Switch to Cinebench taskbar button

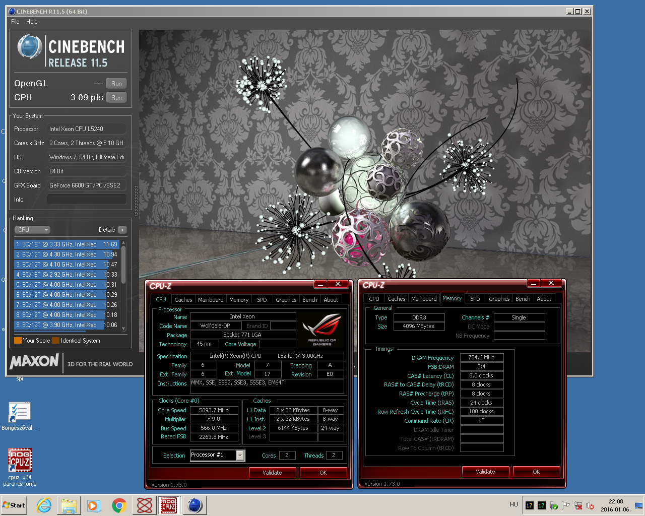[195, 505]
